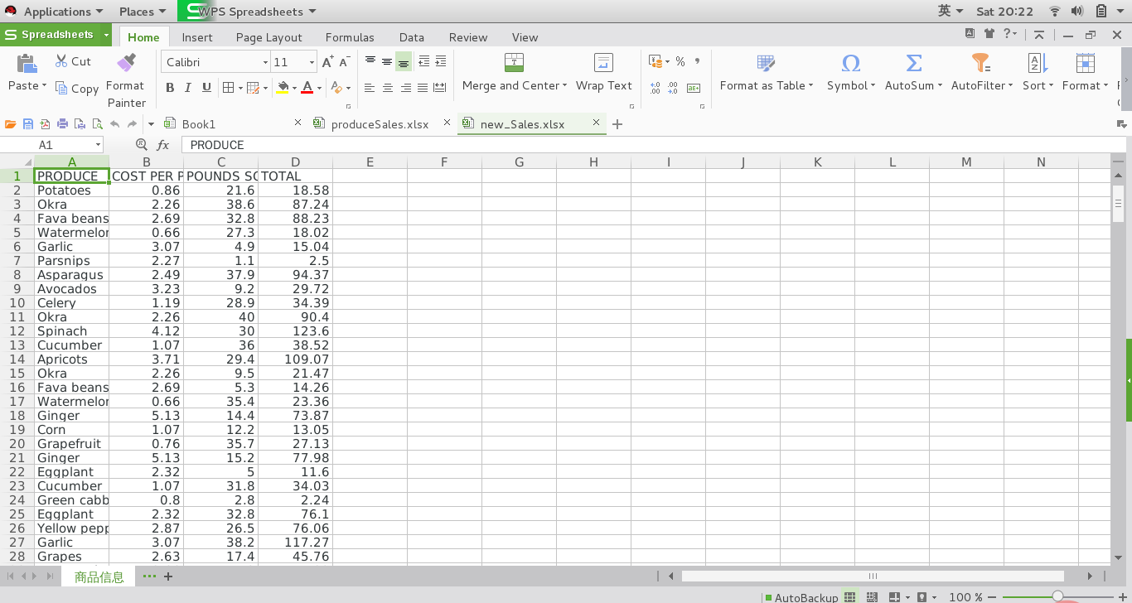The height and width of the screenshot is (603, 1132).
Task: Toggle bold formatting
Action: [x=170, y=88]
